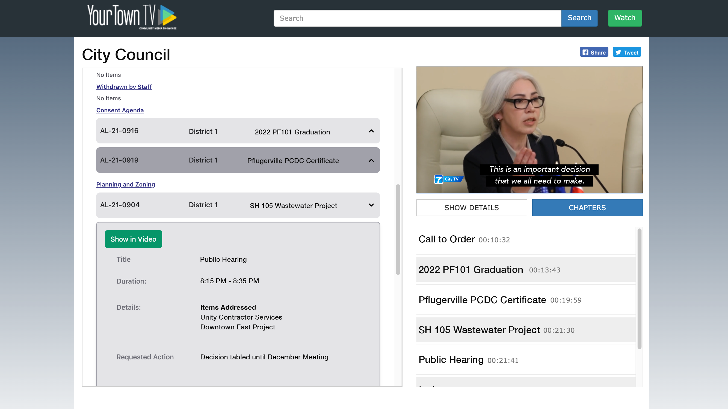
Task: Click the Search magnifier icon
Action: click(579, 17)
